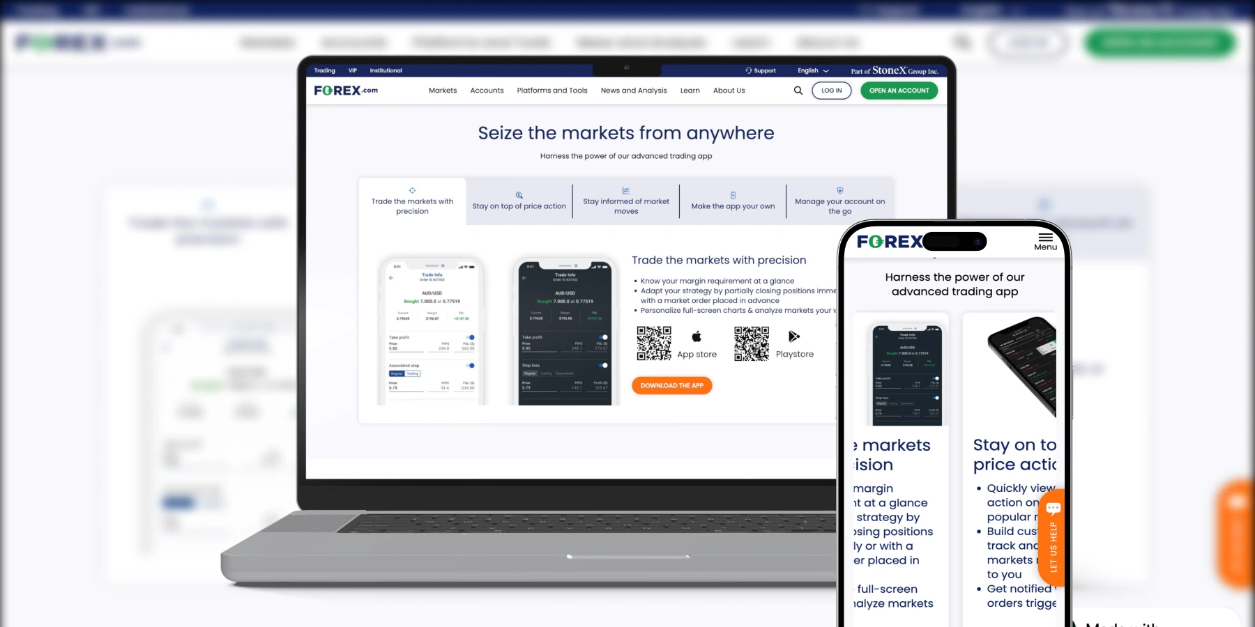1255x627 pixels.
Task: Select the Trailing stop option
Action: (x=413, y=373)
